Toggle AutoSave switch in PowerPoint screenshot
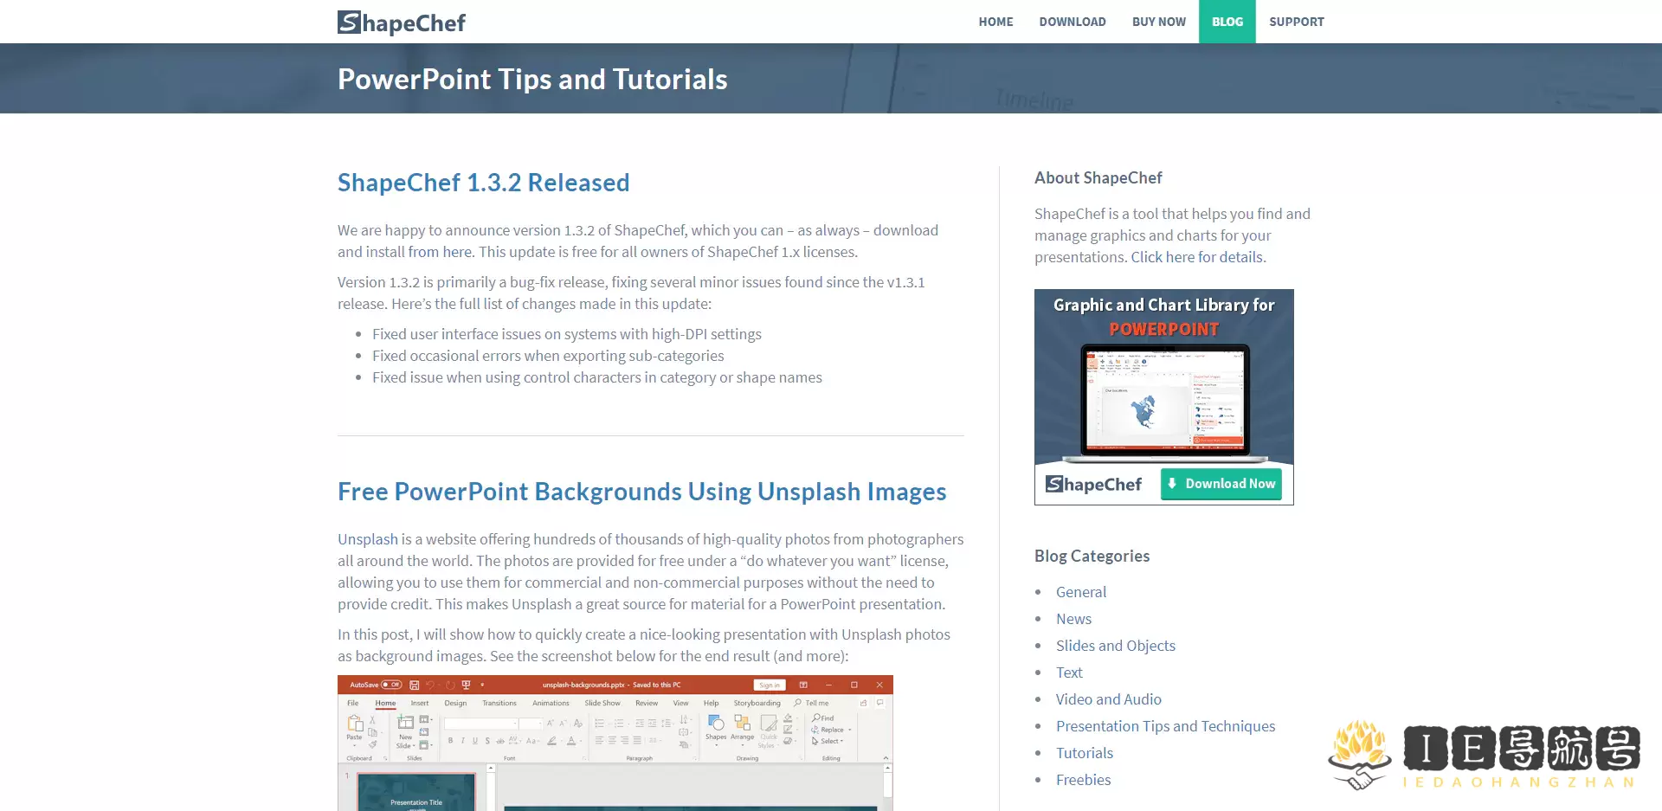This screenshot has height=811, width=1662. (x=391, y=685)
